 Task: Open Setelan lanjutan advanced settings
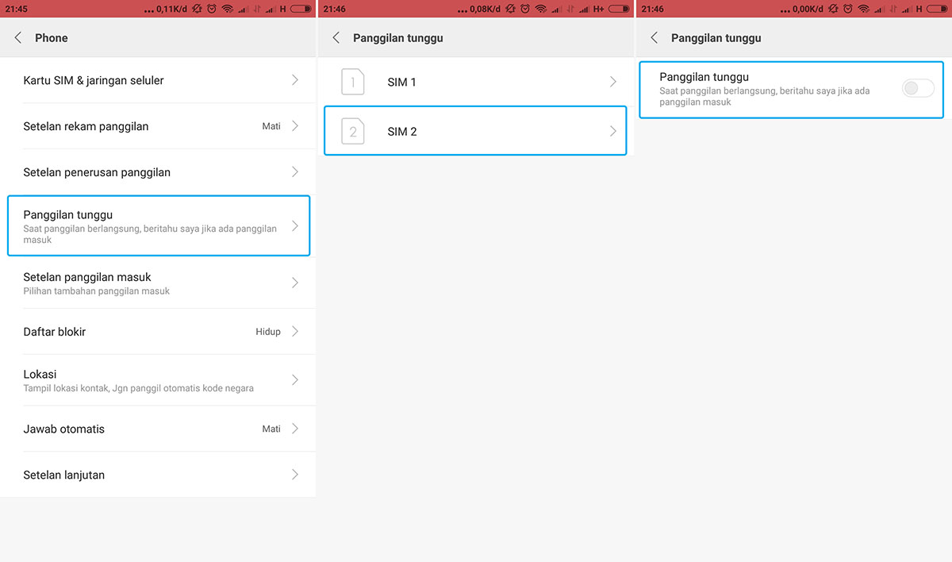[x=158, y=475]
